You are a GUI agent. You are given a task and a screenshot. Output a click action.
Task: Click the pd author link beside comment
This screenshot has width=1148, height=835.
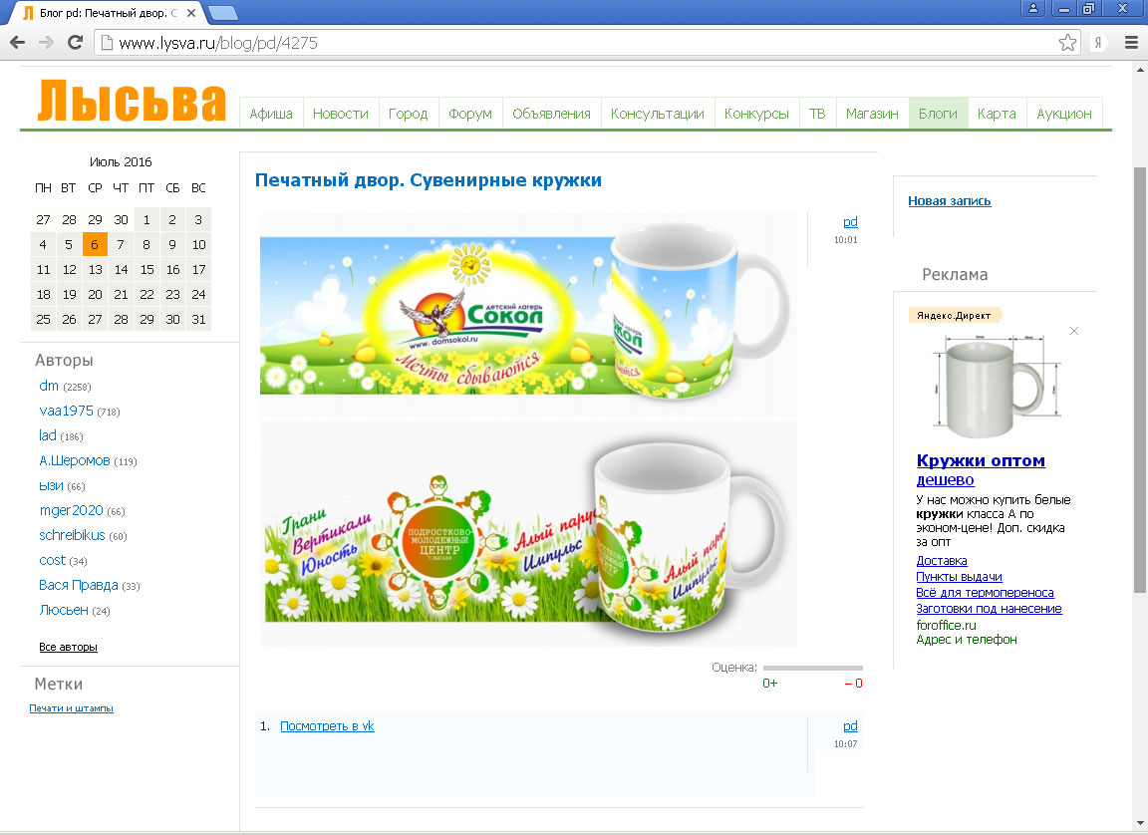pyautogui.click(x=850, y=726)
